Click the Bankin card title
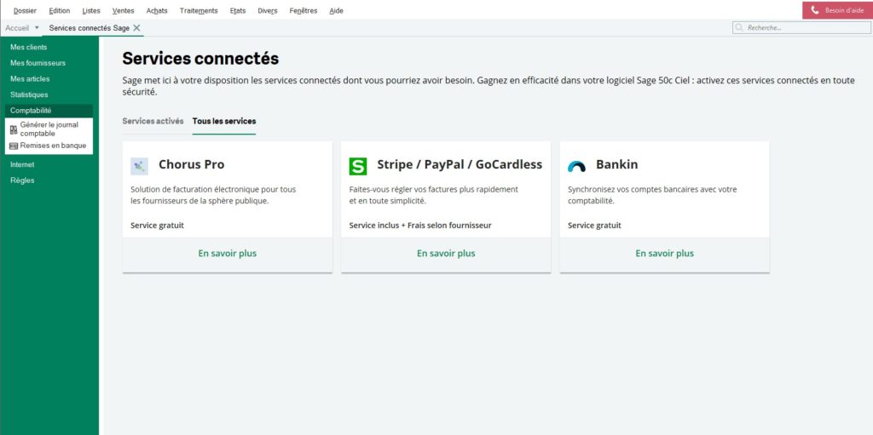 tap(617, 164)
